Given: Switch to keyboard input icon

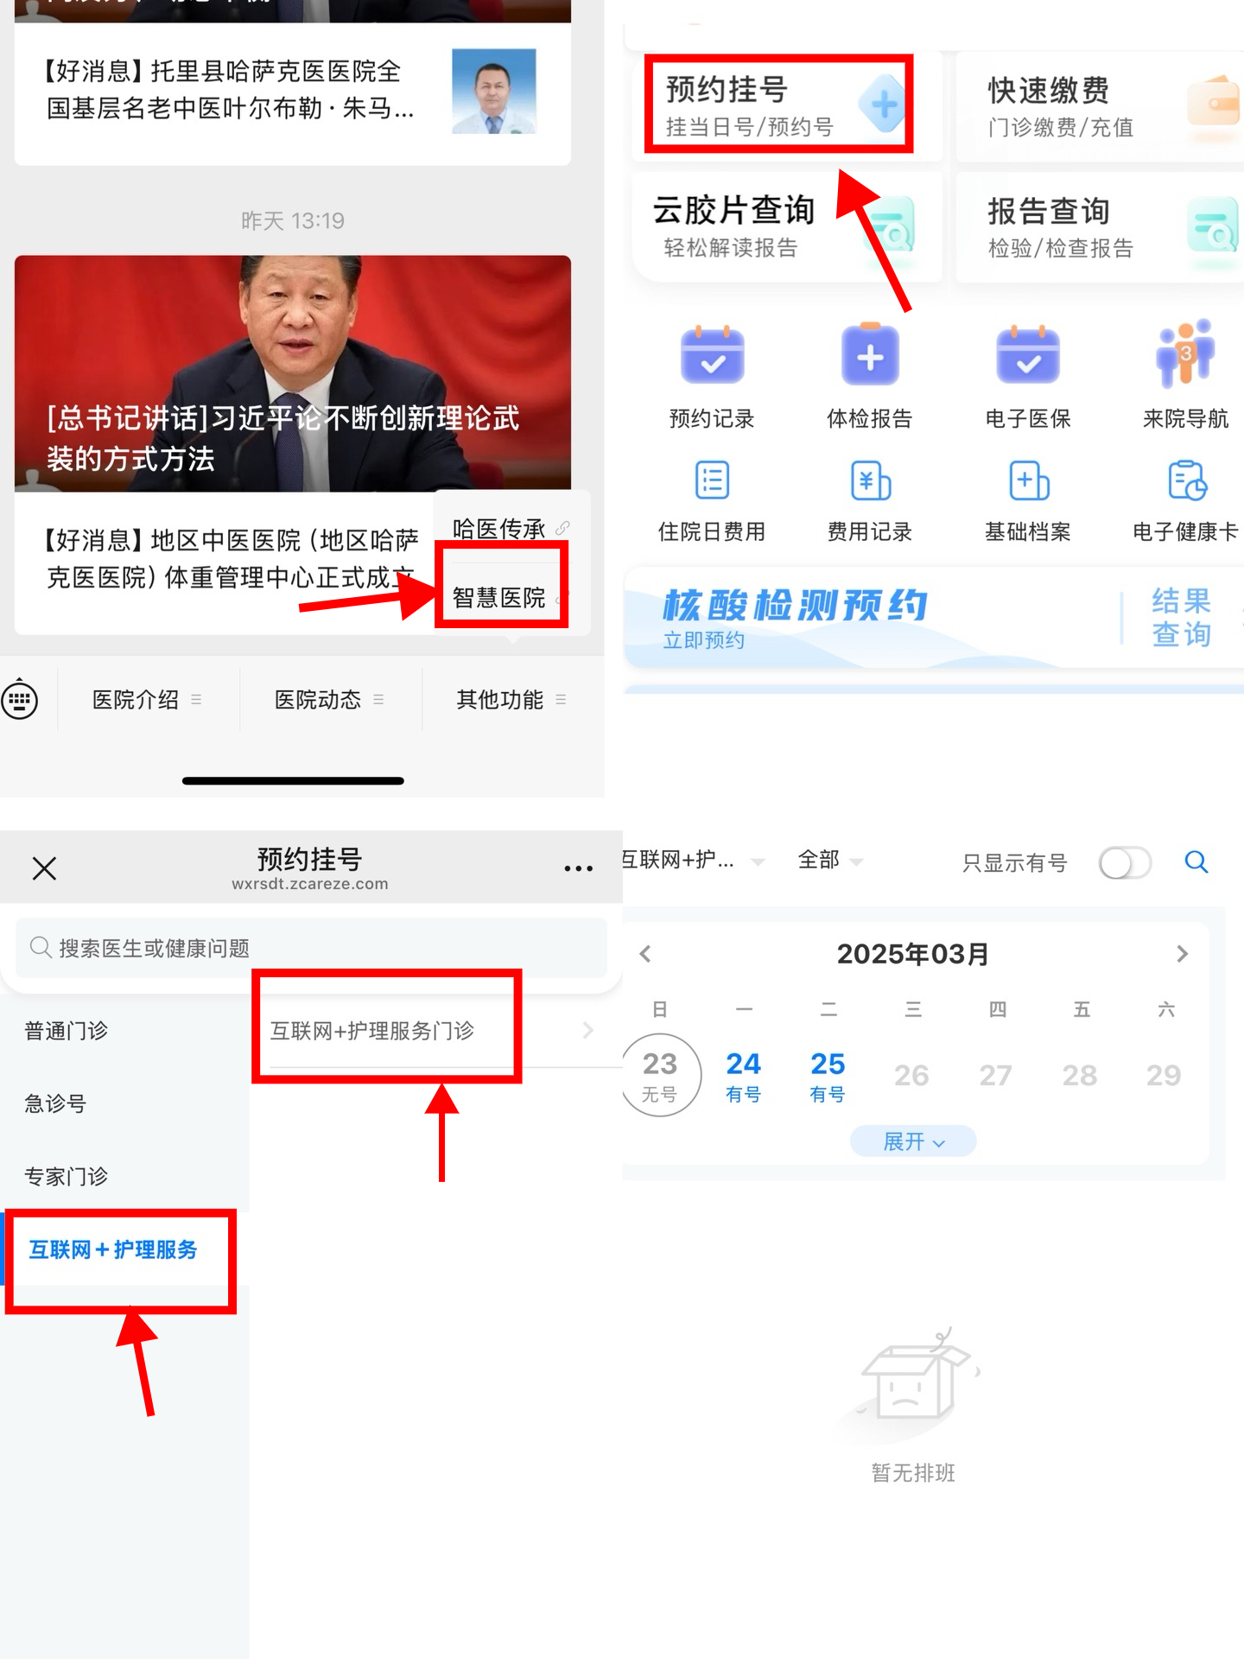Looking at the screenshot, I should (20, 700).
